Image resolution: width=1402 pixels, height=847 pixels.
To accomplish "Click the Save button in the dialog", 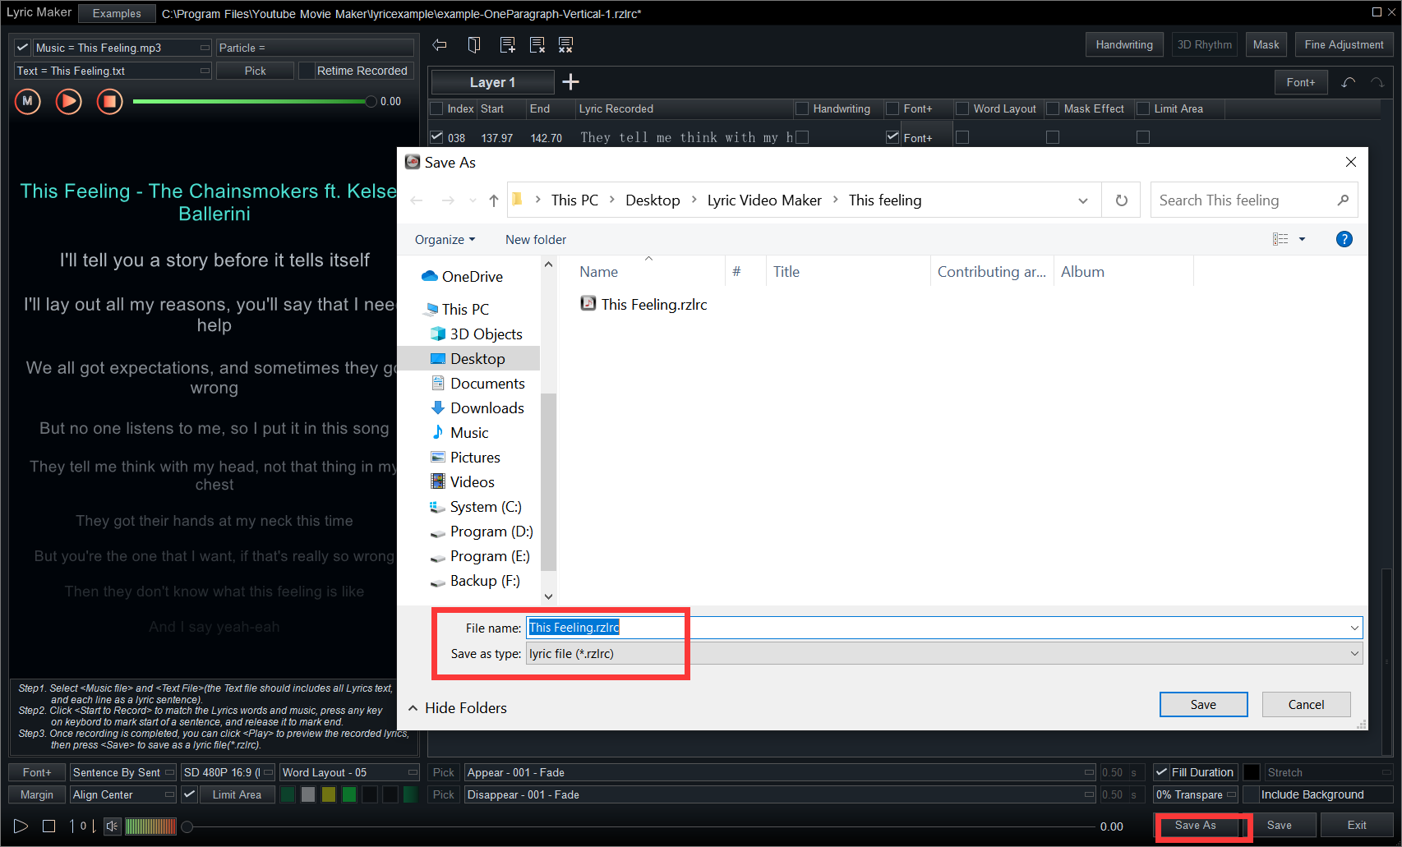I will (1203, 705).
